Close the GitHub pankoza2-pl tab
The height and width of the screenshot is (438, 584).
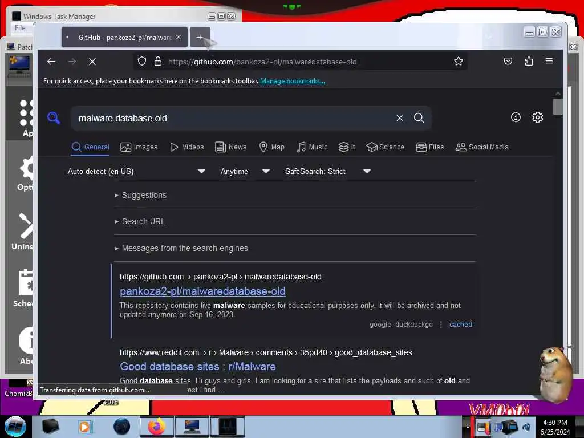pyautogui.click(x=179, y=37)
